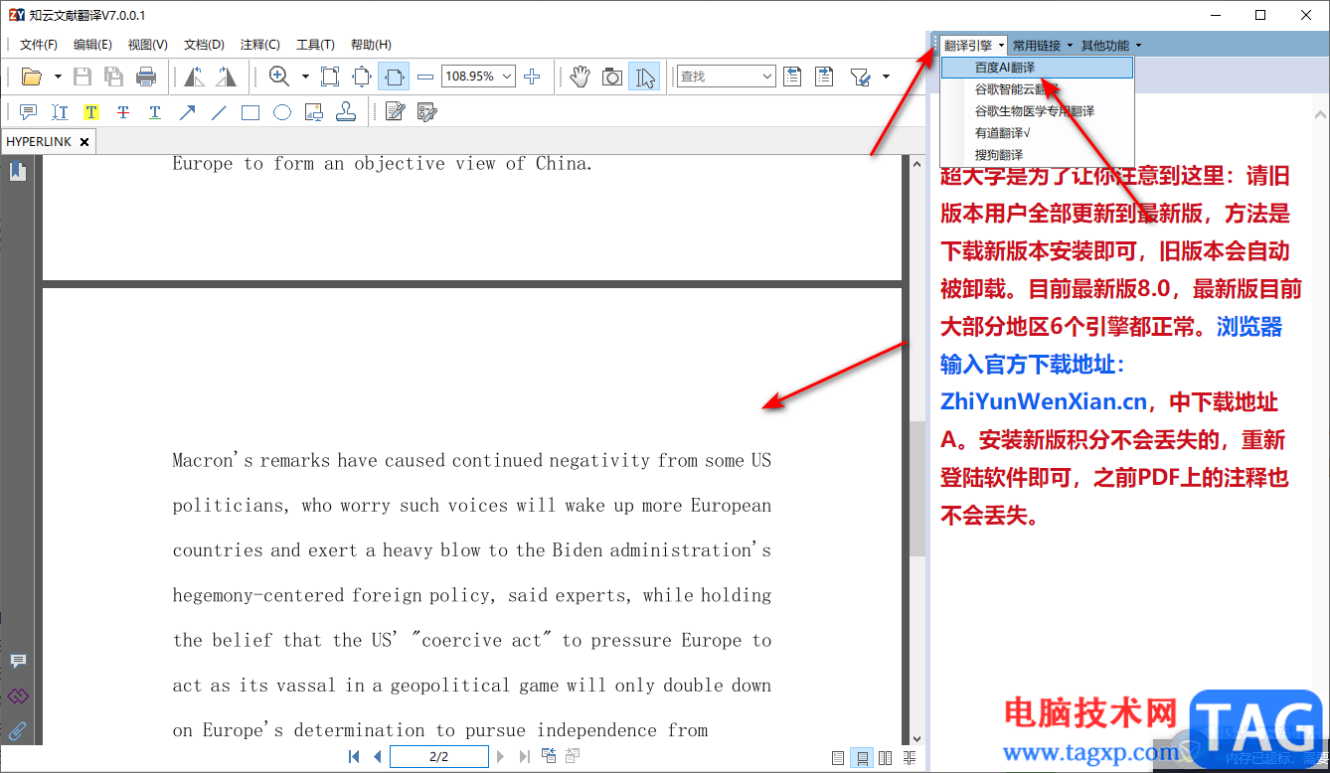Select 谷歌生物医学专用翻译 engine

coord(1037,111)
